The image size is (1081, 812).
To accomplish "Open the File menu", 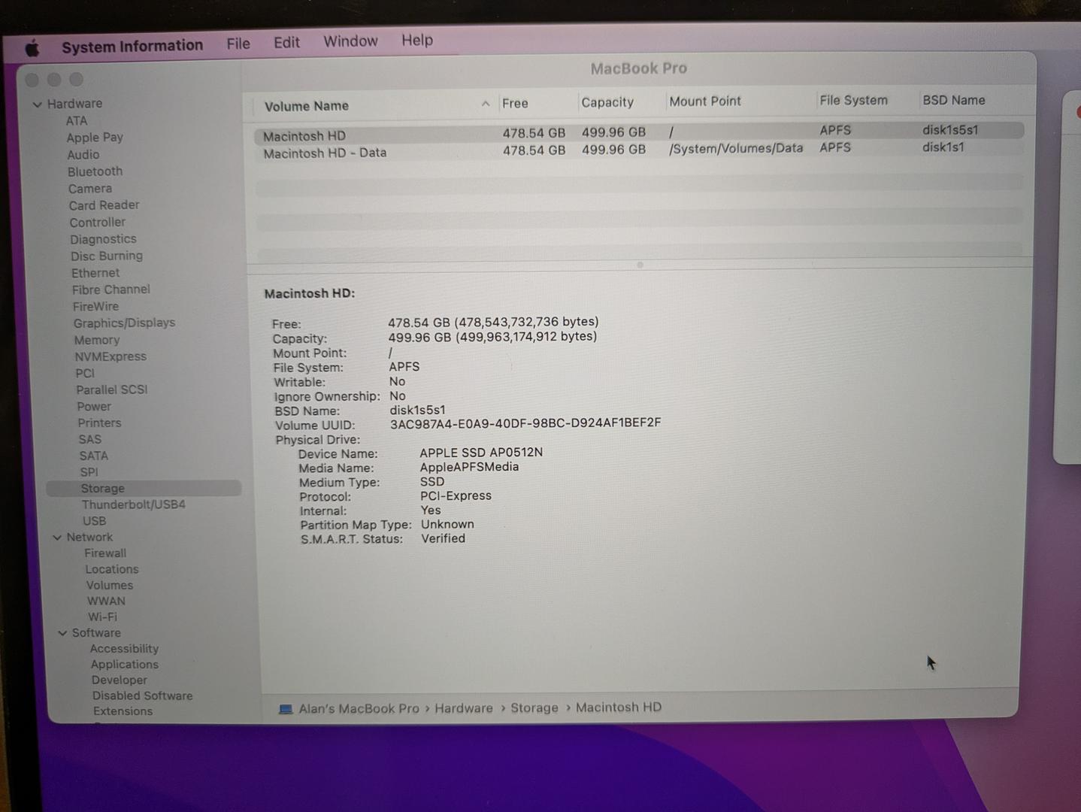I will [x=238, y=44].
